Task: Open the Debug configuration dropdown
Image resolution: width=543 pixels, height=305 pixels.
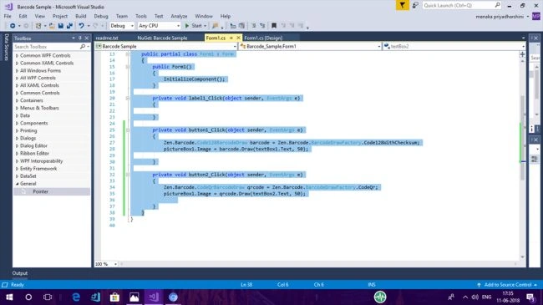Action: (x=122, y=26)
